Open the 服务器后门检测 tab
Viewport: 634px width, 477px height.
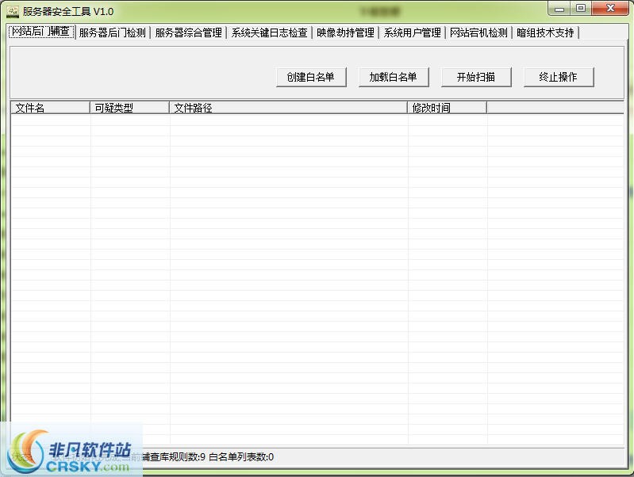(112, 32)
